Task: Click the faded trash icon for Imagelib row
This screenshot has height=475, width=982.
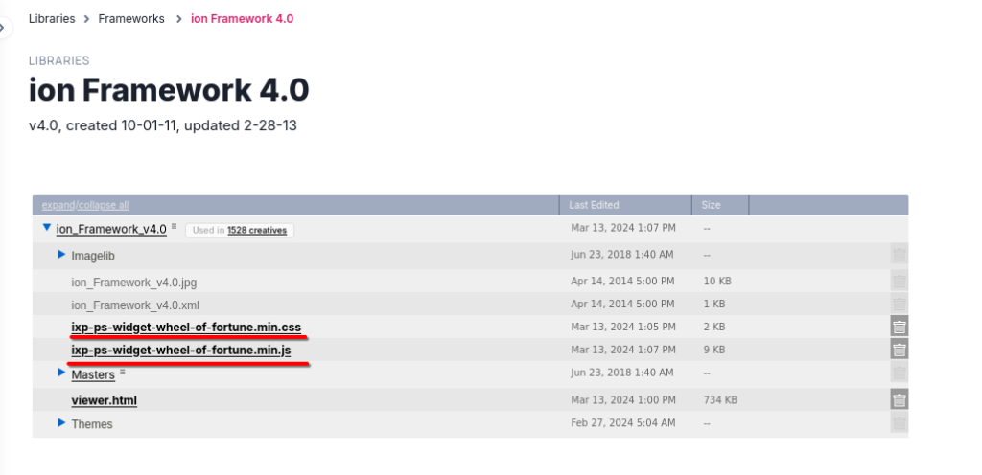Action: pos(899,255)
